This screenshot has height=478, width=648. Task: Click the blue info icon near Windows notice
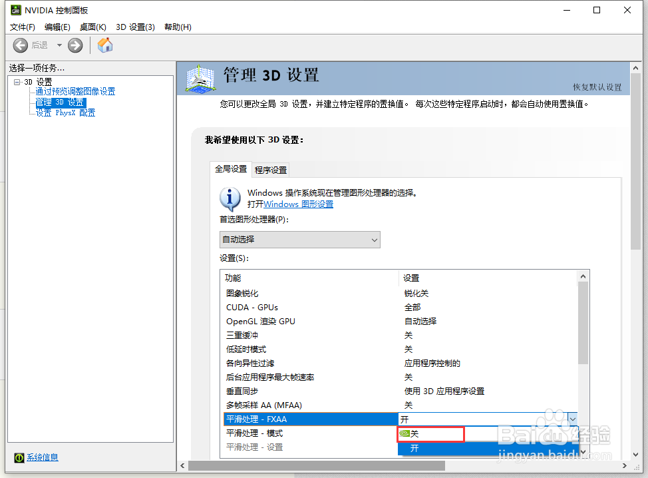tap(230, 199)
